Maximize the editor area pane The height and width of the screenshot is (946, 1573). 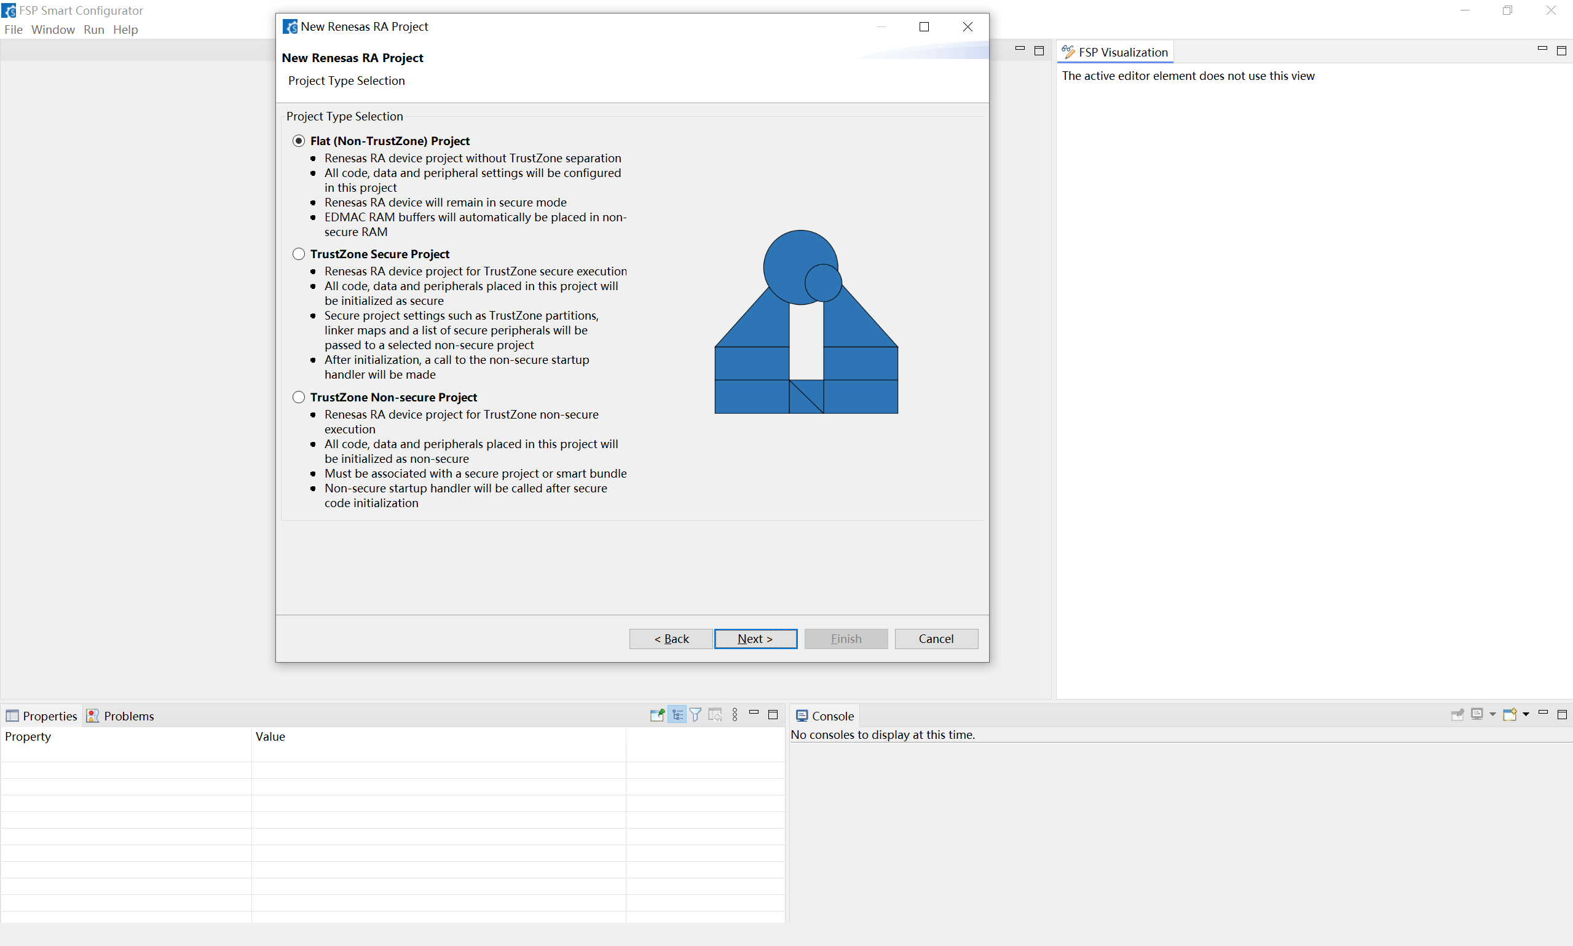point(1039,51)
